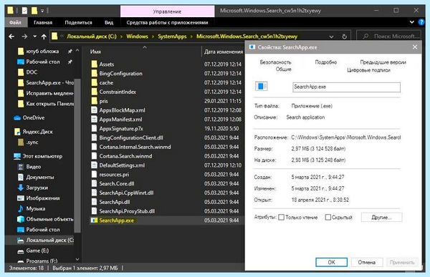Select the ConstraintIndex folder
This screenshot has width=430, height=277.
[x=118, y=92]
